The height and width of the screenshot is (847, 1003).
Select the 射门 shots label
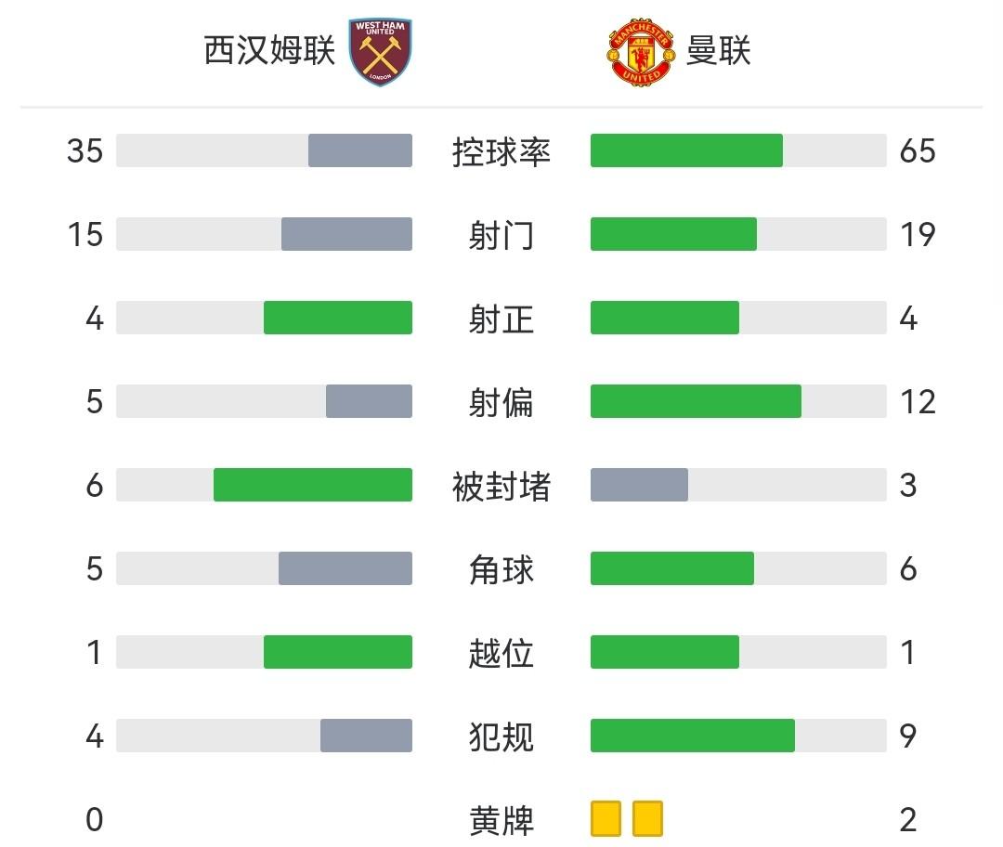[x=501, y=235]
